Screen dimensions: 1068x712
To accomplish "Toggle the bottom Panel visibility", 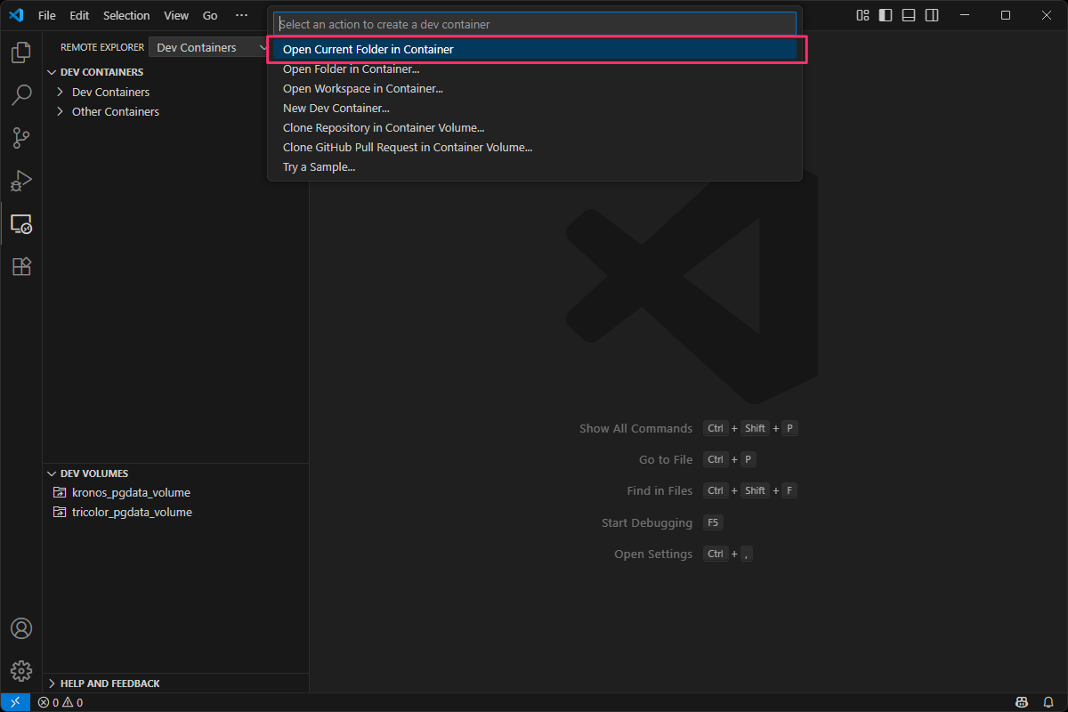I will tap(909, 15).
